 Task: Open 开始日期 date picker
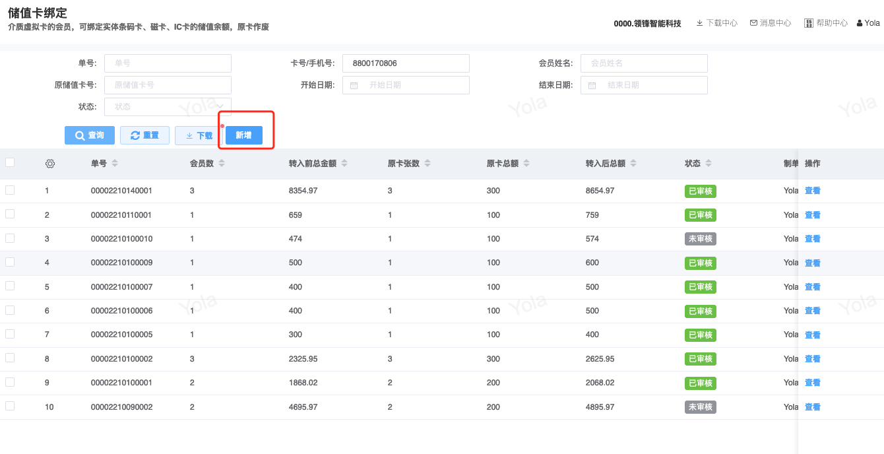pyautogui.click(x=406, y=85)
